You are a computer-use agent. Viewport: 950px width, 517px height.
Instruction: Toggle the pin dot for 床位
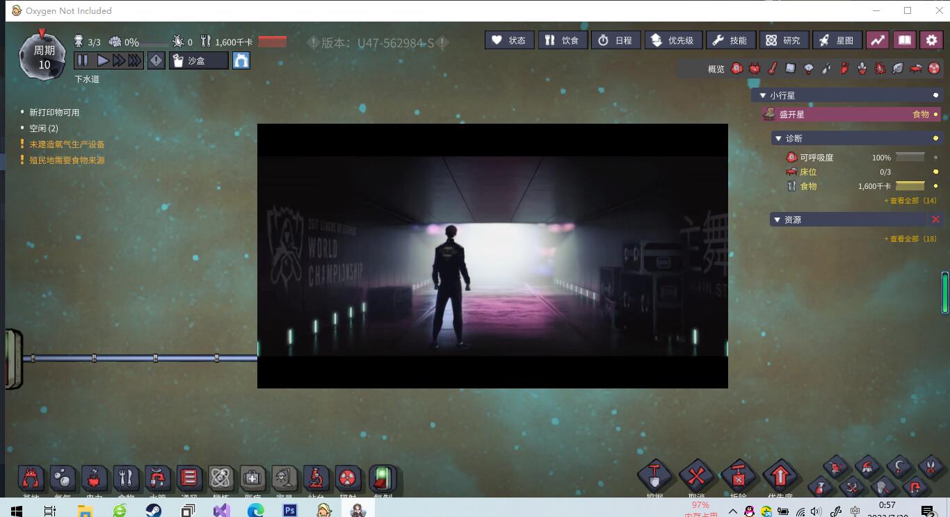935,172
